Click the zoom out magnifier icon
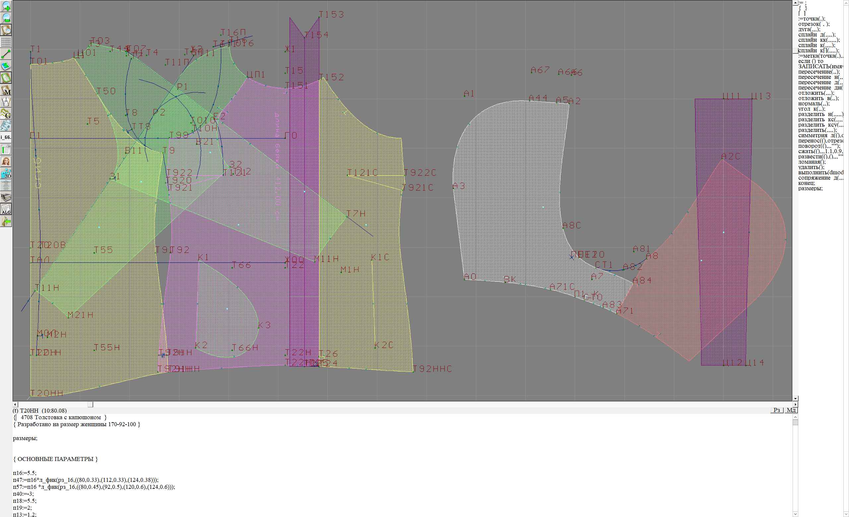 pyautogui.click(x=6, y=18)
